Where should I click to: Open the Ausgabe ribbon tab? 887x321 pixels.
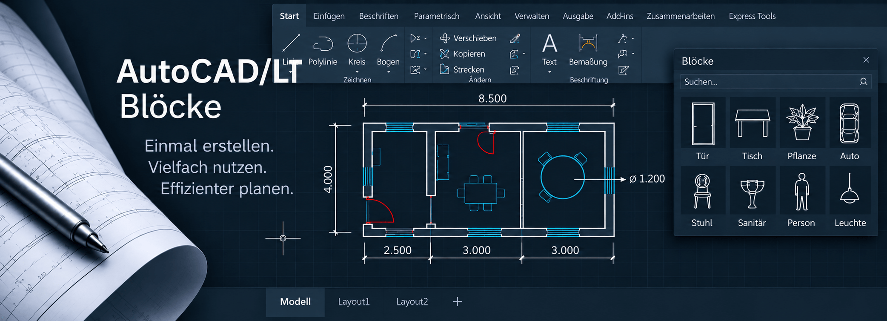click(x=578, y=16)
